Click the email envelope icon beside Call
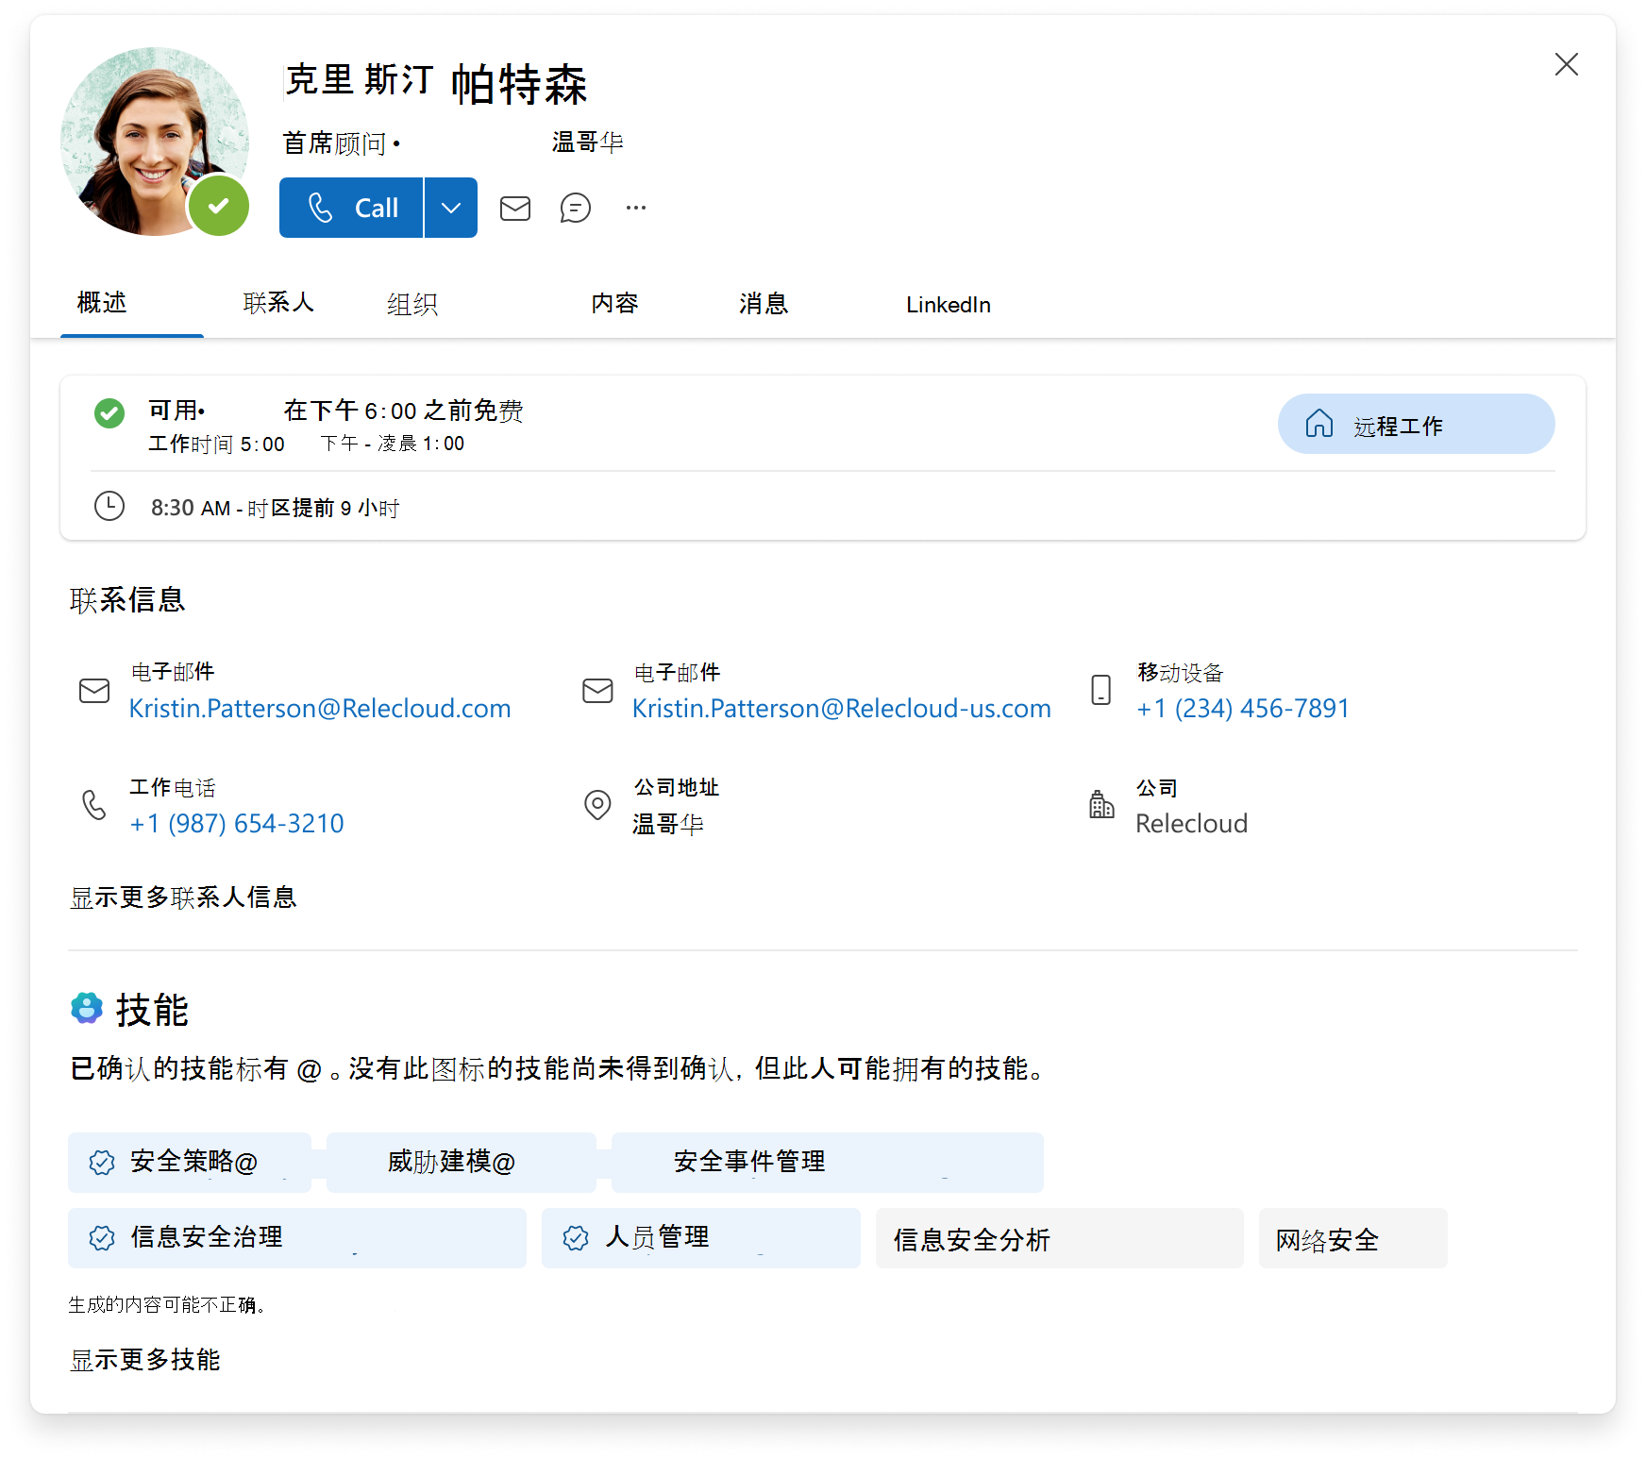Viewport: 1646px width, 1459px height. 515,208
